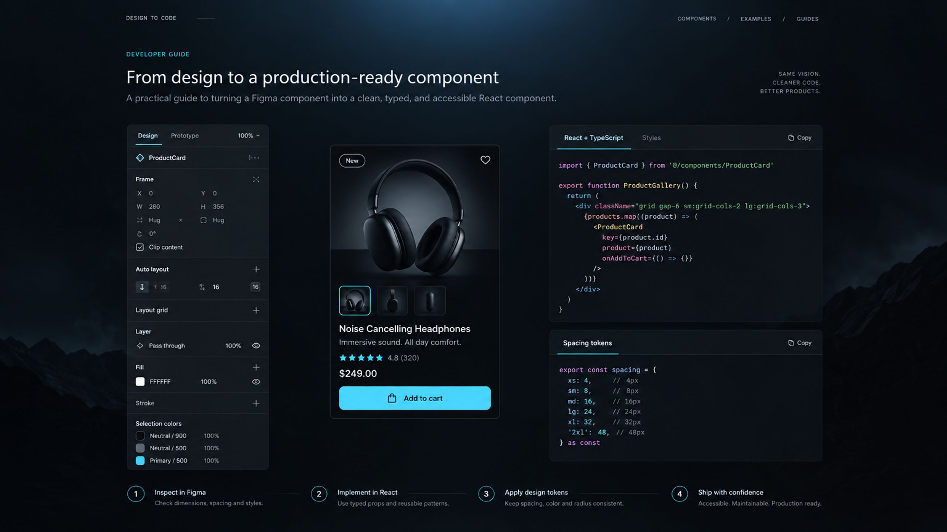Click the rotation angle icon
The image size is (947, 532).
click(x=139, y=233)
